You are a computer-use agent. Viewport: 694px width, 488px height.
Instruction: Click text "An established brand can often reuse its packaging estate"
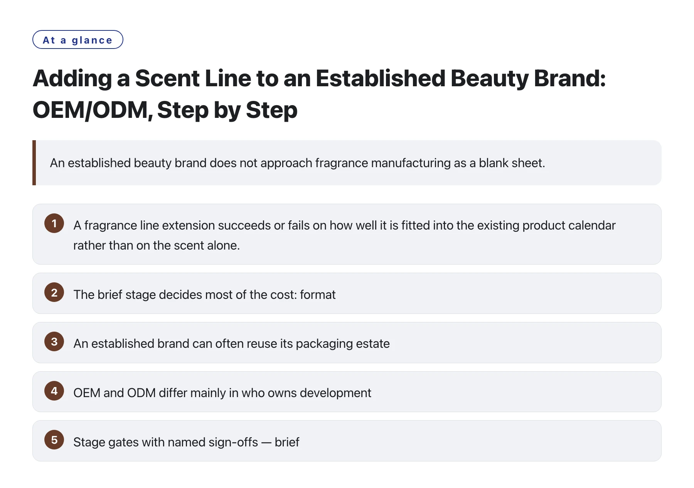(x=231, y=344)
